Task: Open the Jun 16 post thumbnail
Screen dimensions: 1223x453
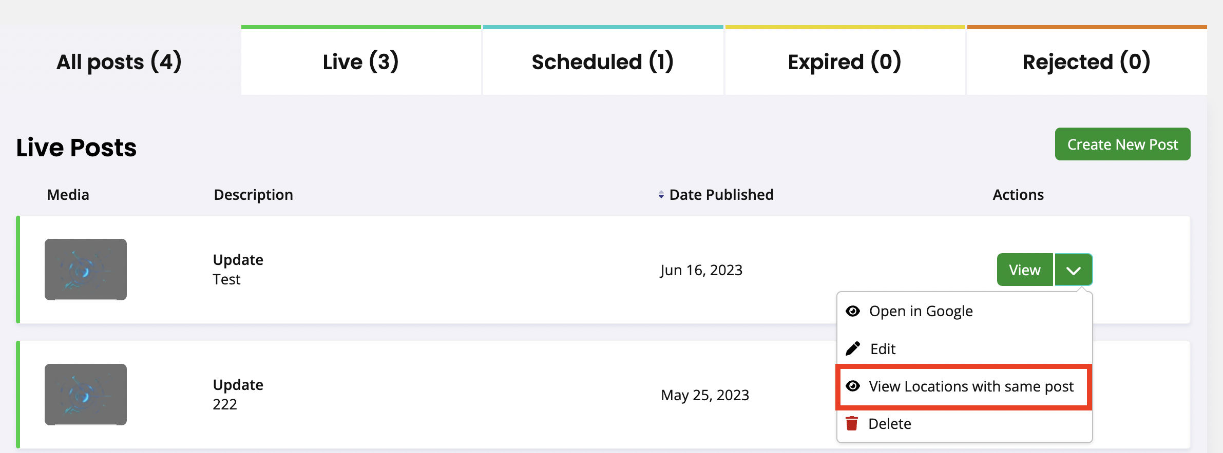Action: point(86,270)
